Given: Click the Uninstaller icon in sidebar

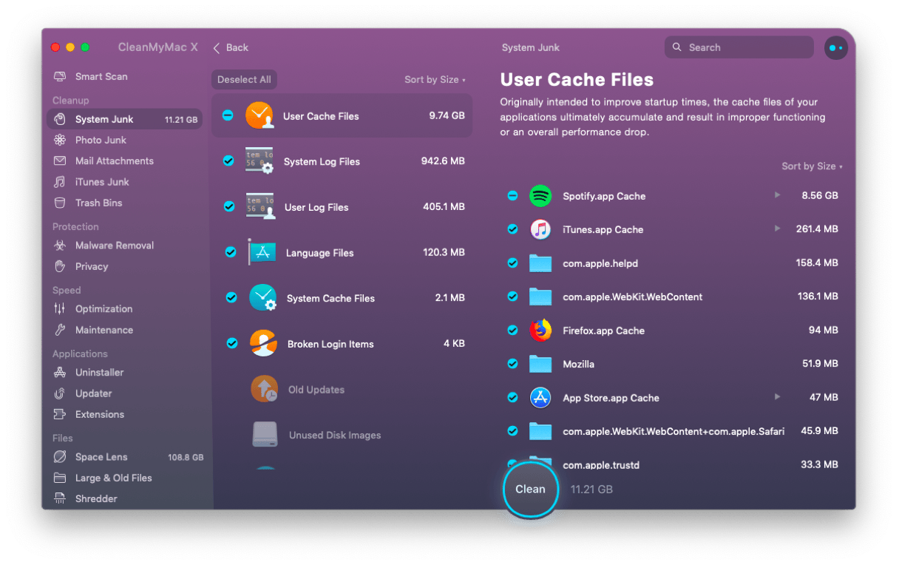Looking at the screenshot, I should (x=60, y=373).
